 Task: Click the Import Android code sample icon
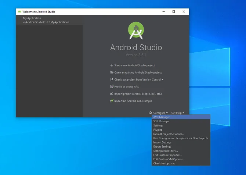(112, 101)
